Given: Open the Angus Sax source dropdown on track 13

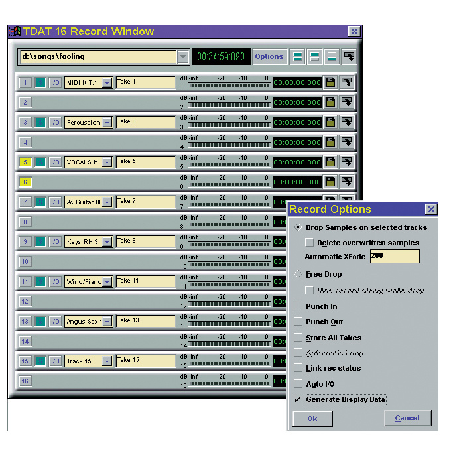Looking at the screenshot, I should 107,322.
